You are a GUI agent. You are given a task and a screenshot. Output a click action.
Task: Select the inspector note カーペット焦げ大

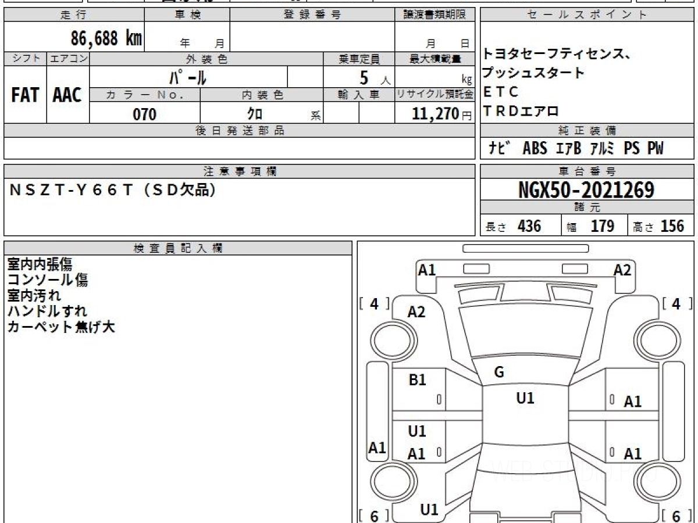tap(61, 327)
